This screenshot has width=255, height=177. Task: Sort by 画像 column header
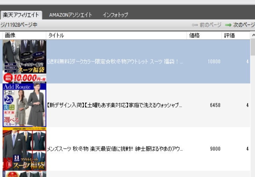[24, 35]
